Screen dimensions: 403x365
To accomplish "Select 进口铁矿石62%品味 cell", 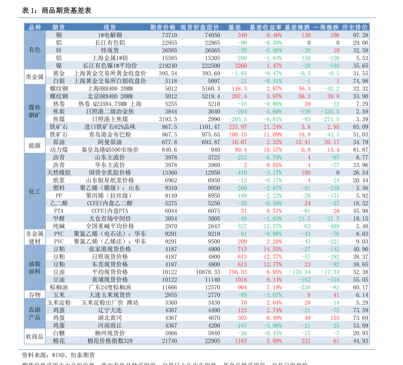I will [x=110, y=127].
